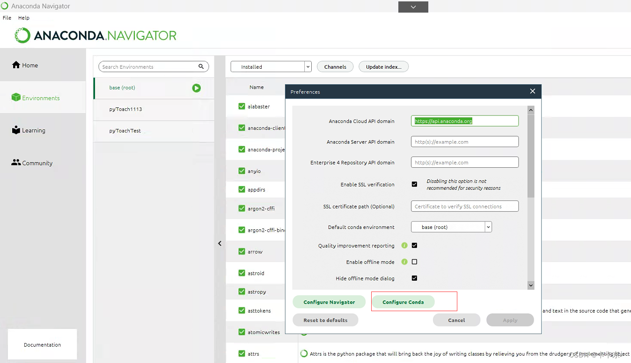Select the base (root) environment
The height and width of the screenshot is (363, 631).
point(154,88)
